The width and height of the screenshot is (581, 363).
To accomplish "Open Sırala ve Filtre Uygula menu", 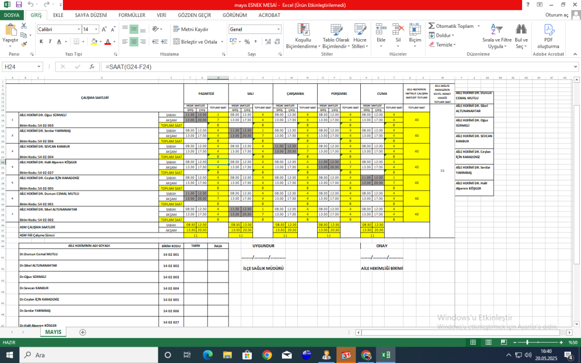I will pyautogui.click(x=497, y=36).
